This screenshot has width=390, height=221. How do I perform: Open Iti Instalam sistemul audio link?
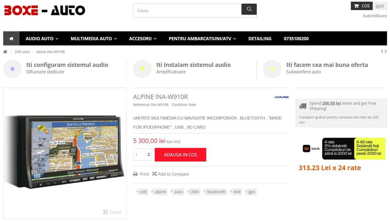pos(193,65)
